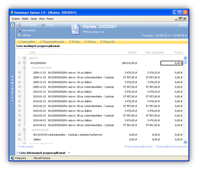
Task: Open the Okna menu
Action: pyautogui.click(x=41, y=19)
